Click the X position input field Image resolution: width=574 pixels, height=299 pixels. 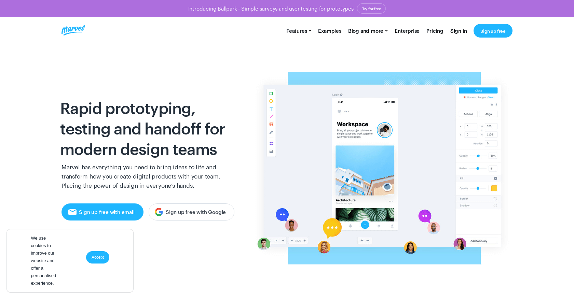point(471,126)
